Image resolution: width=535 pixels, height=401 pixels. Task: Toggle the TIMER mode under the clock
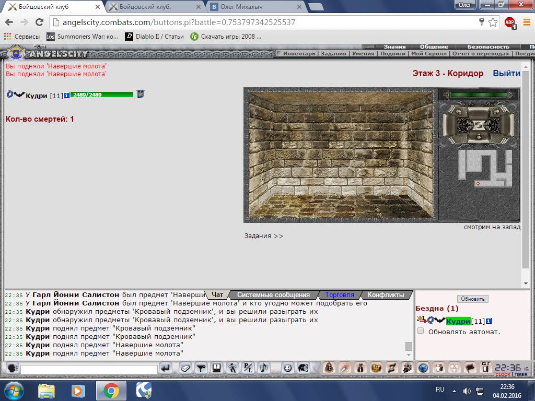[521, 374]
